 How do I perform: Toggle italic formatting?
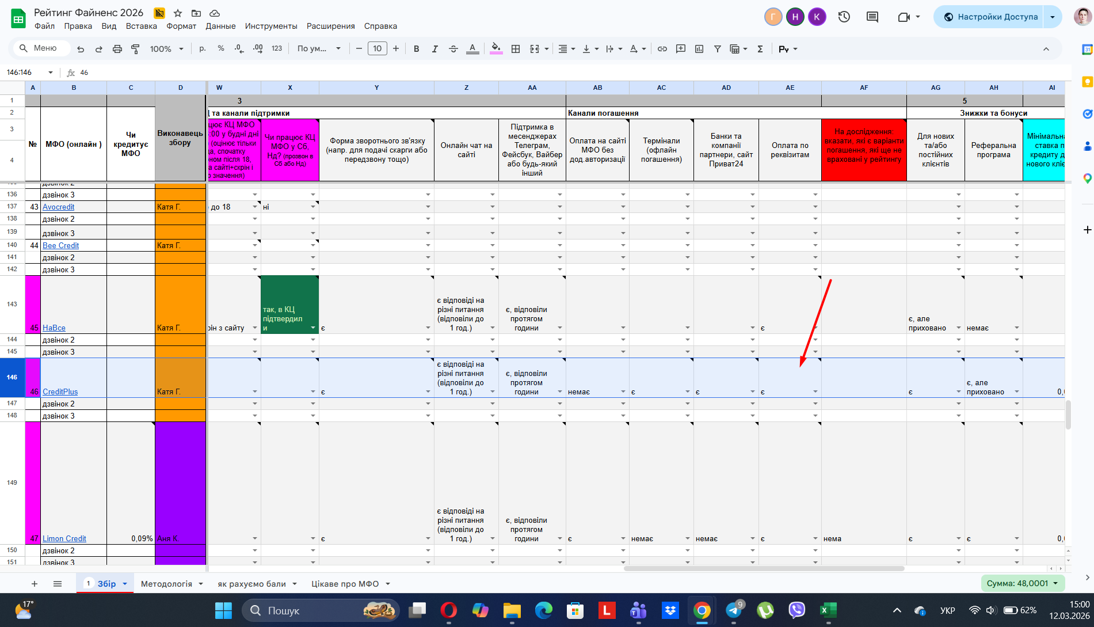point(434,49)
